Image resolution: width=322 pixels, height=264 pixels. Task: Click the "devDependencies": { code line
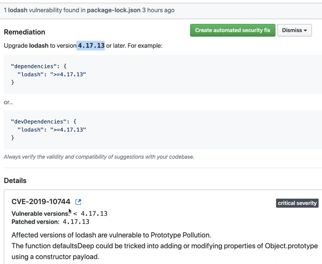(43, 122)
